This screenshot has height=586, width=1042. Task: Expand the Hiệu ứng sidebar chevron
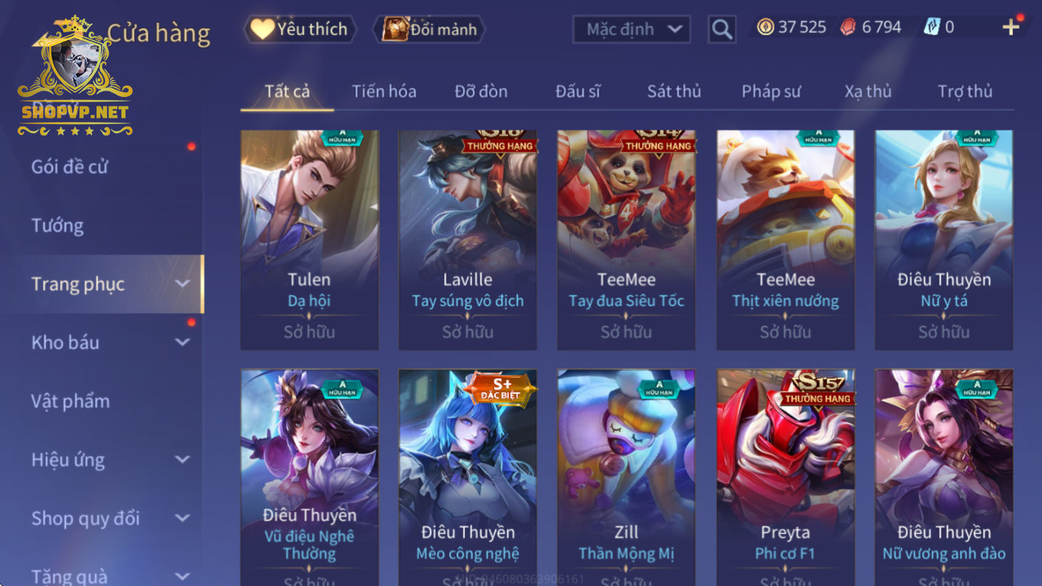point(183,460)
